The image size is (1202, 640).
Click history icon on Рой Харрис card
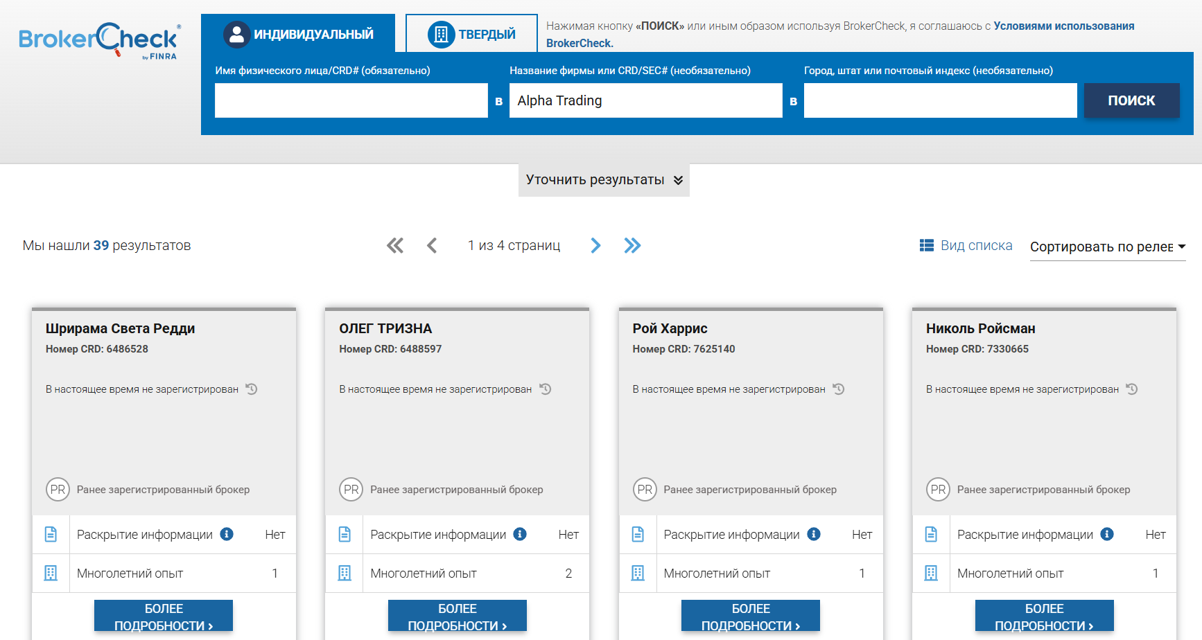tap(839, 389)
